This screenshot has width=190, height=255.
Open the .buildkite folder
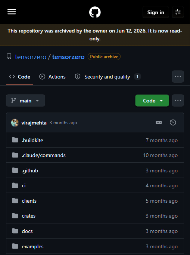coord(32,140)
